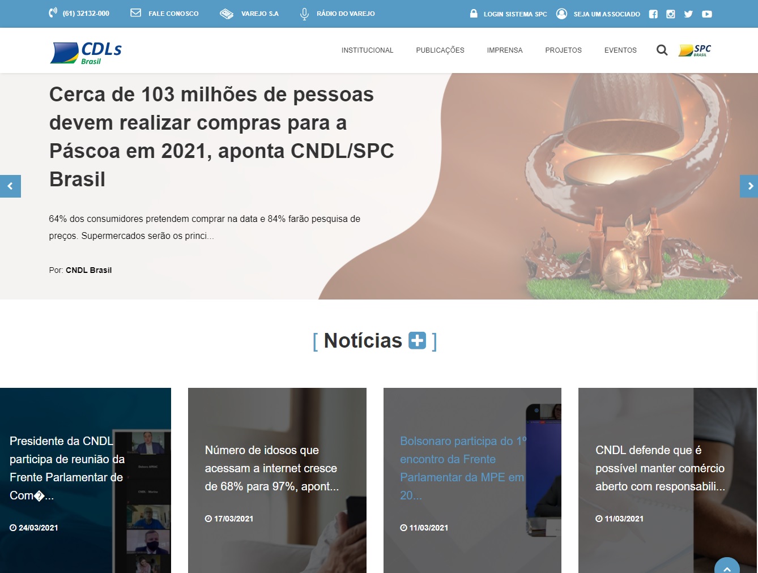
Task: Click the search magnifier icon
Action: 662,50
